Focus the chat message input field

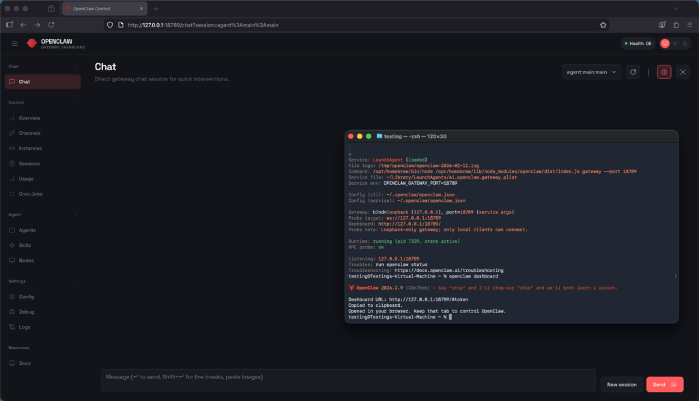[x=348, y=381]
